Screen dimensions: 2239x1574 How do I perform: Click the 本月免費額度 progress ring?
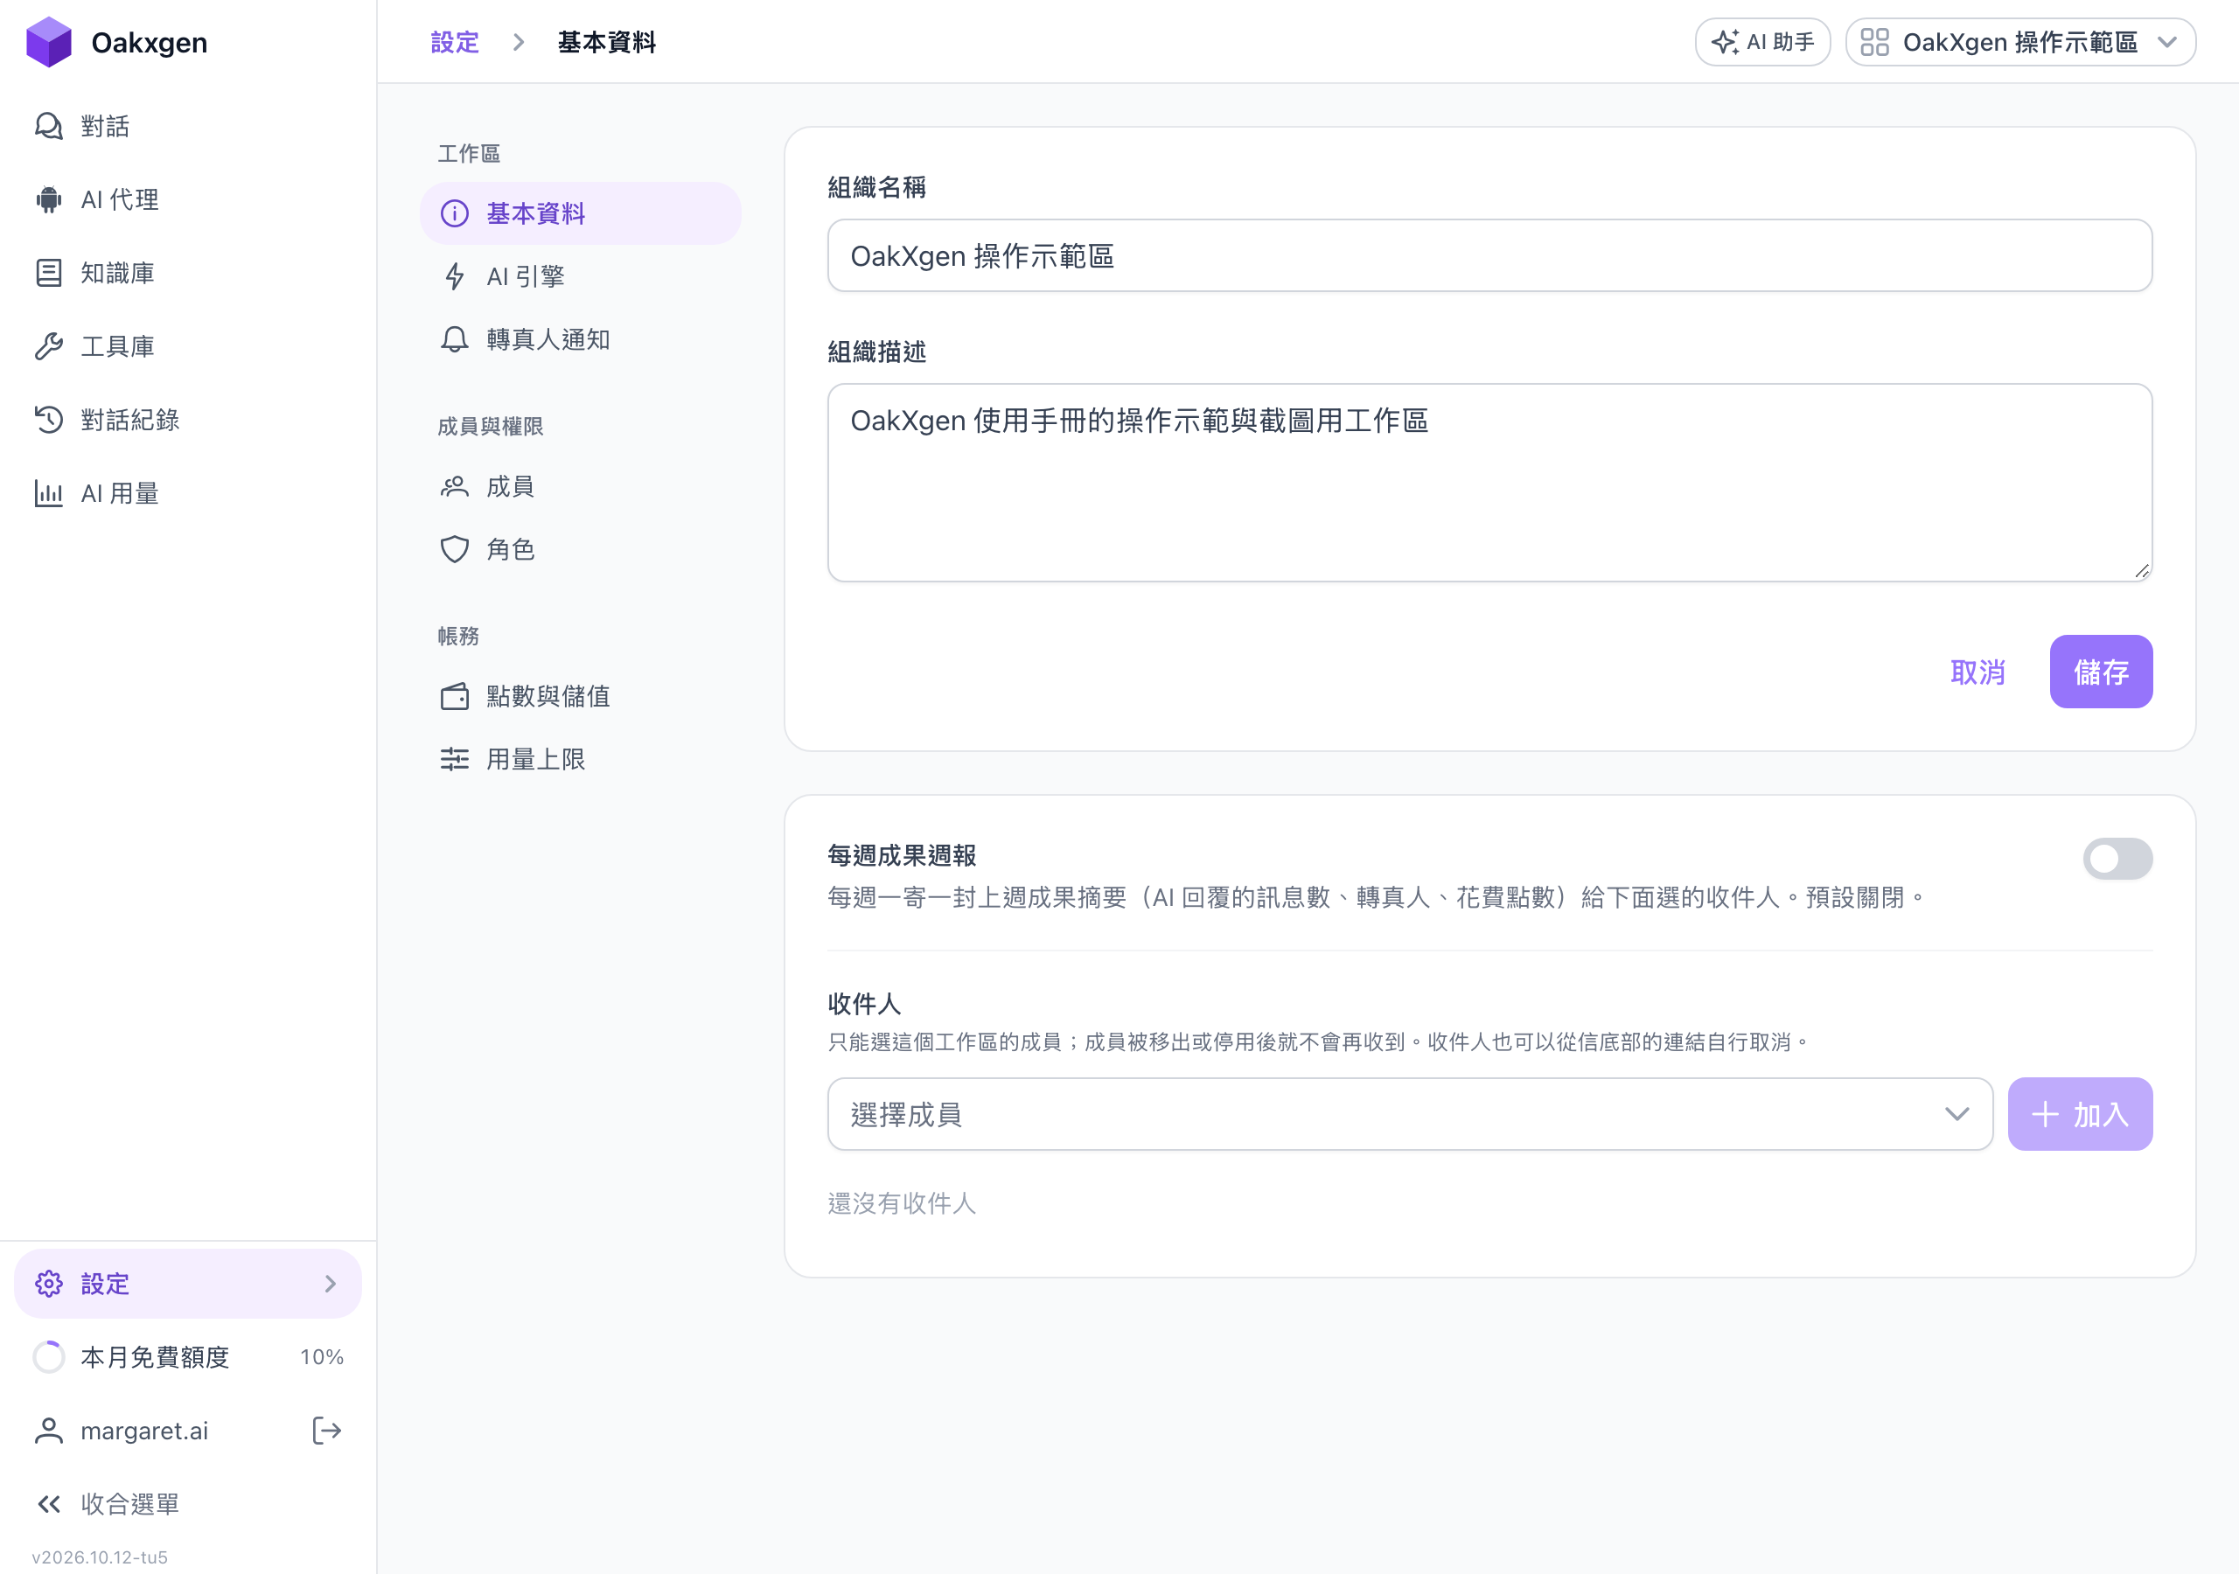click(x=49, y=1356)
